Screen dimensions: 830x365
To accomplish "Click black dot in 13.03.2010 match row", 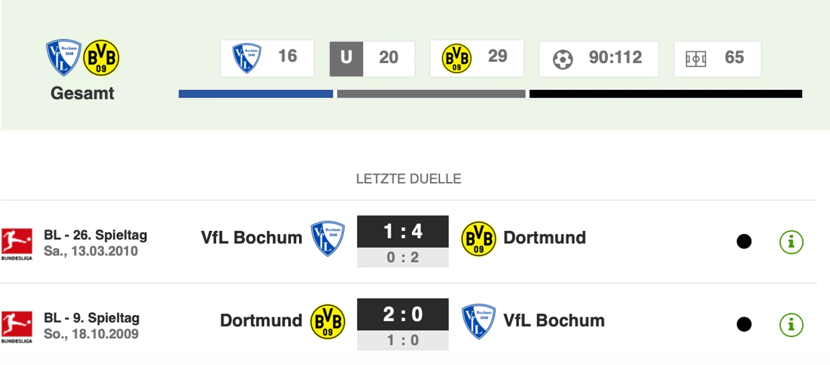I will 744,242.
